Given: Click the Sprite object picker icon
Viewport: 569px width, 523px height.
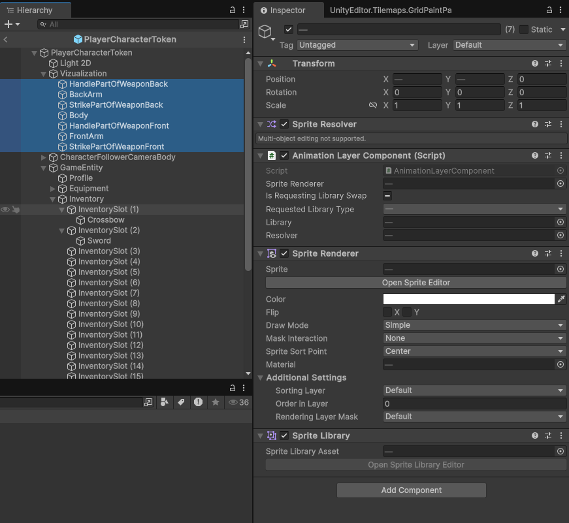Looking at the screenshot, I should click(561, 269).
